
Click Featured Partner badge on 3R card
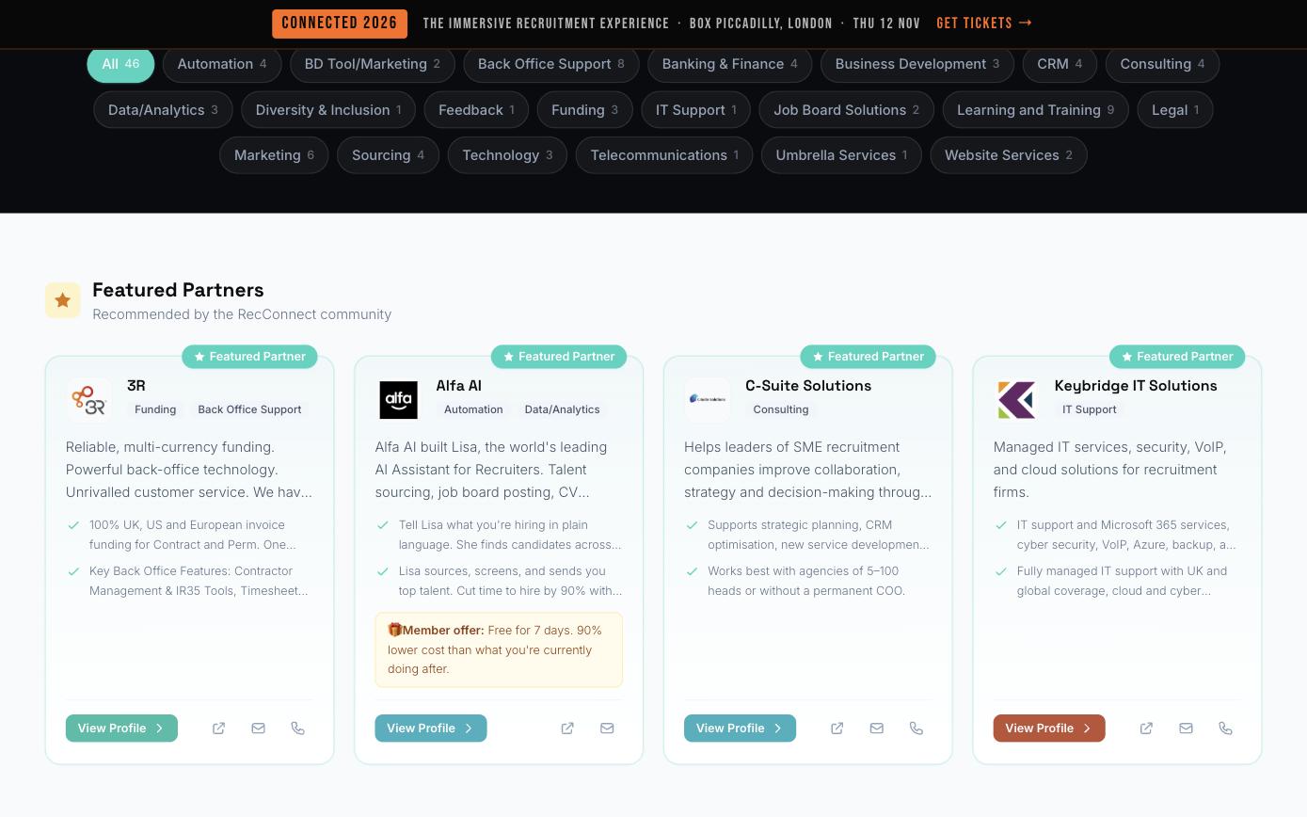pos(249,357)
